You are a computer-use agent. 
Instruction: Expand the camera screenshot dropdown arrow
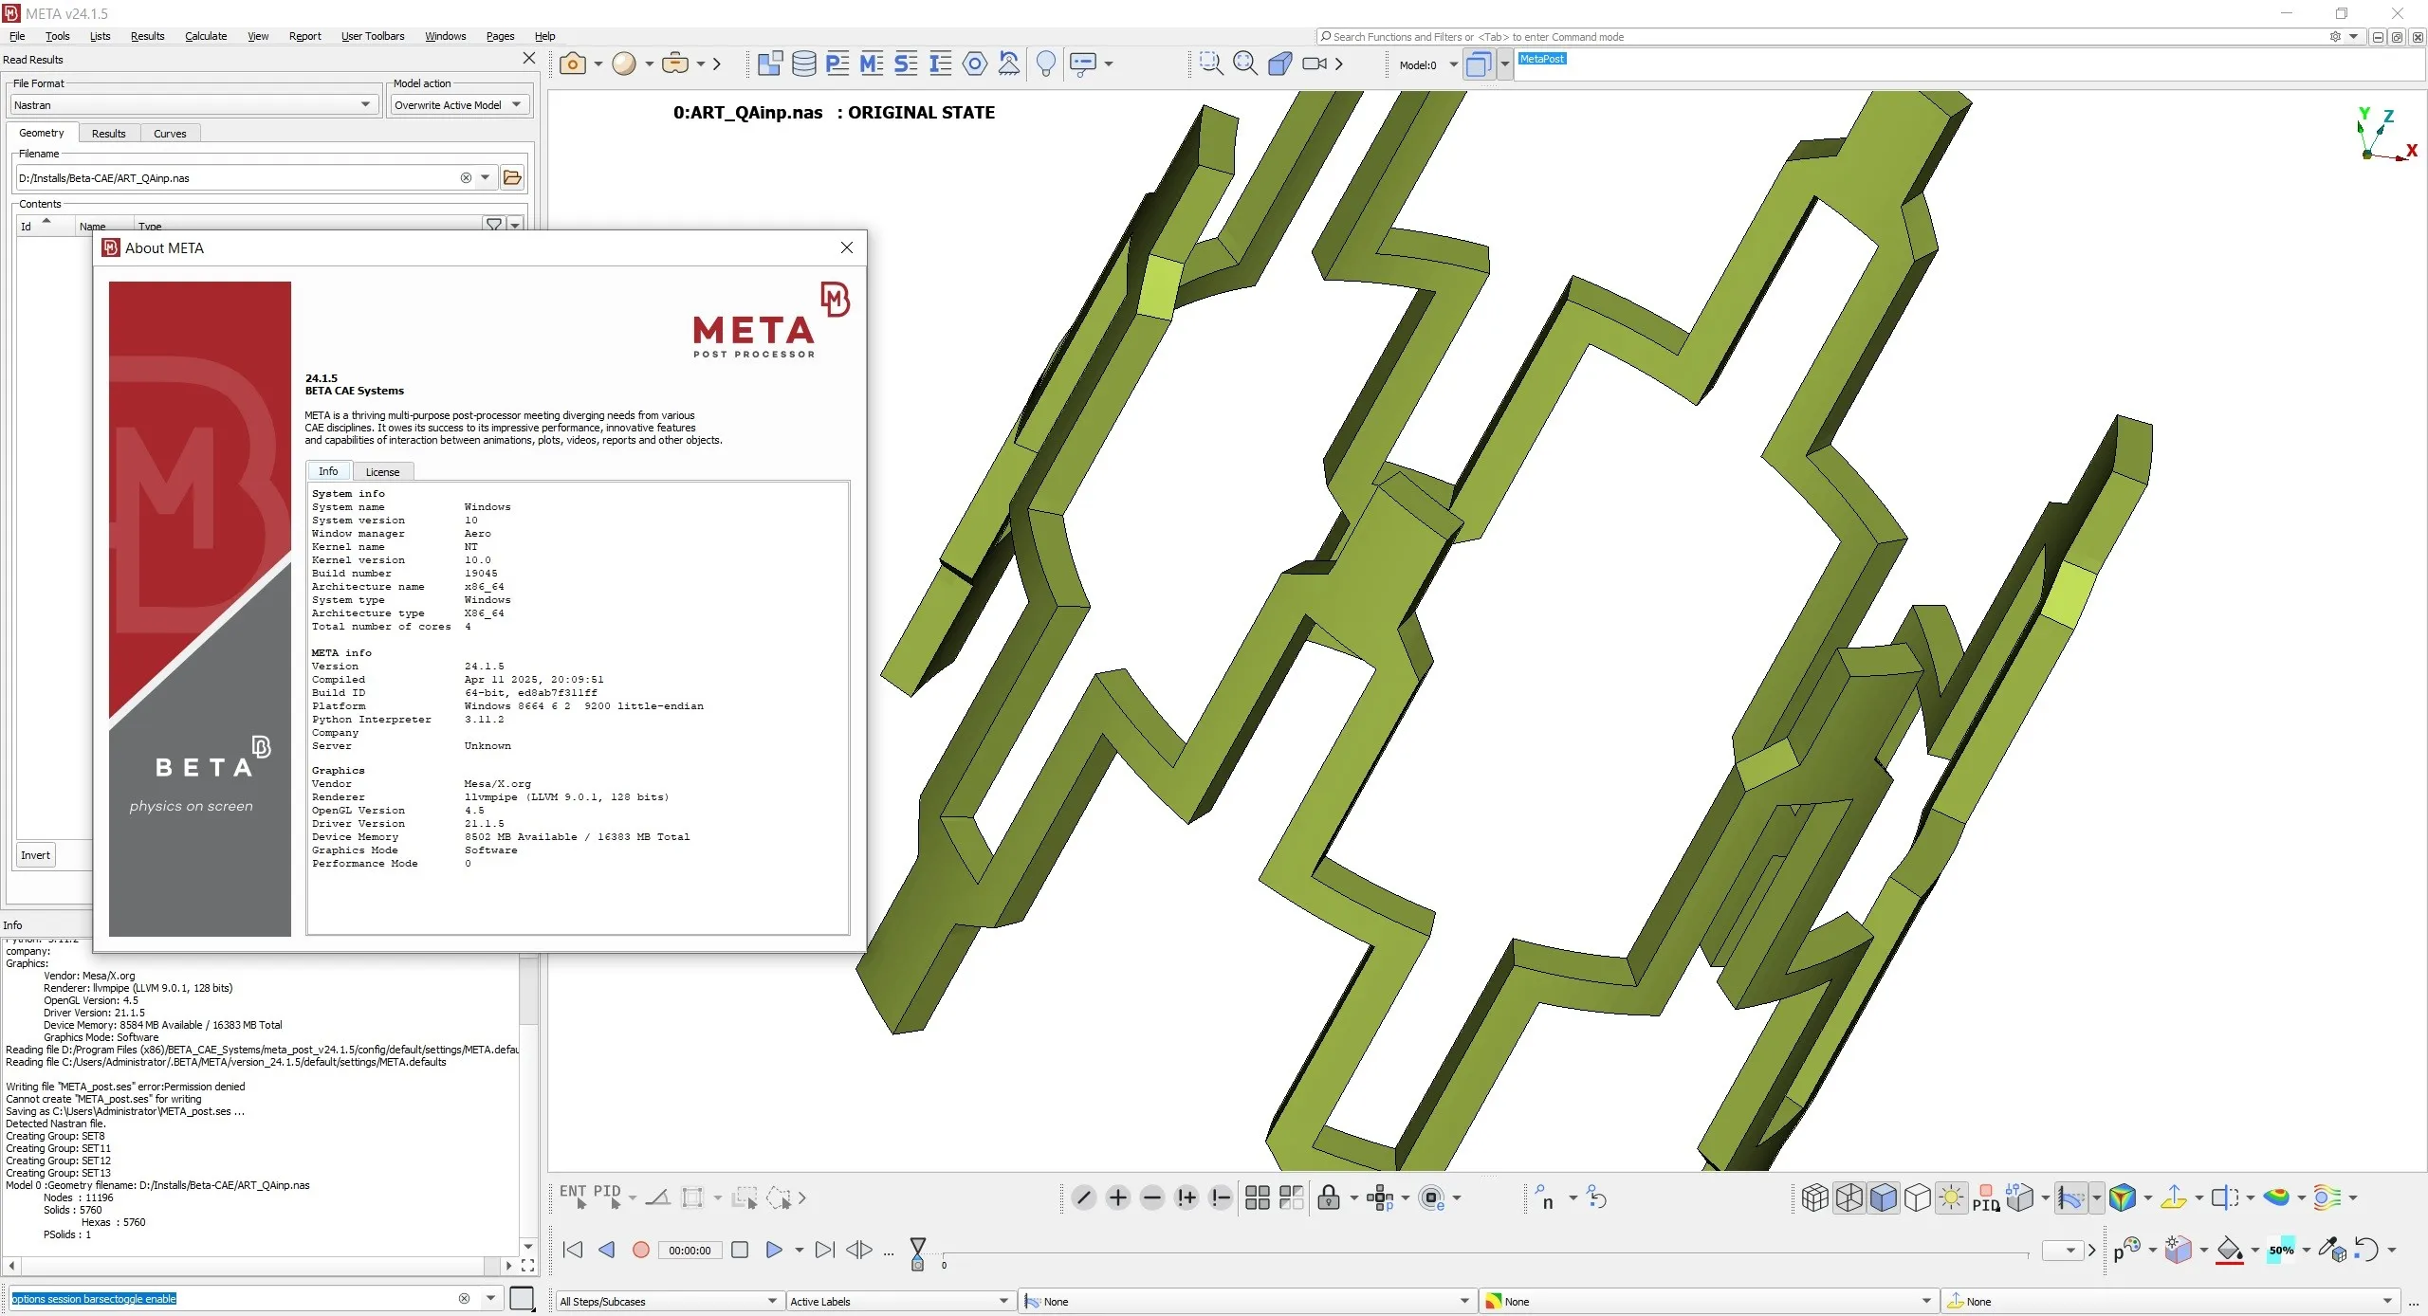tap(598, 64)
